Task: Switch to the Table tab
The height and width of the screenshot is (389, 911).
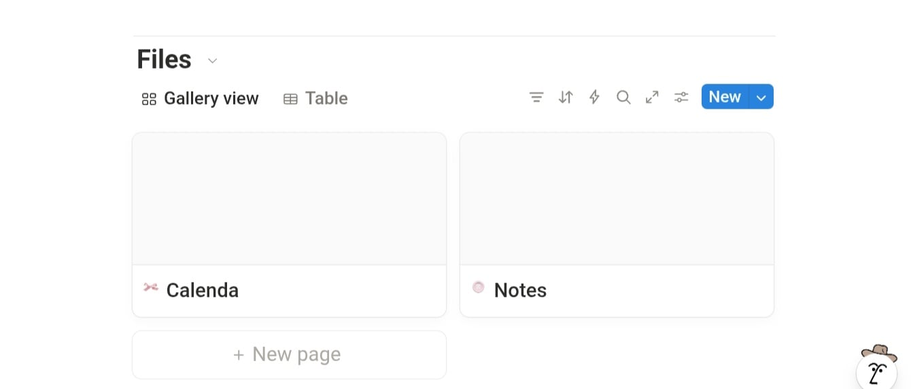Action: click(326, 98)
